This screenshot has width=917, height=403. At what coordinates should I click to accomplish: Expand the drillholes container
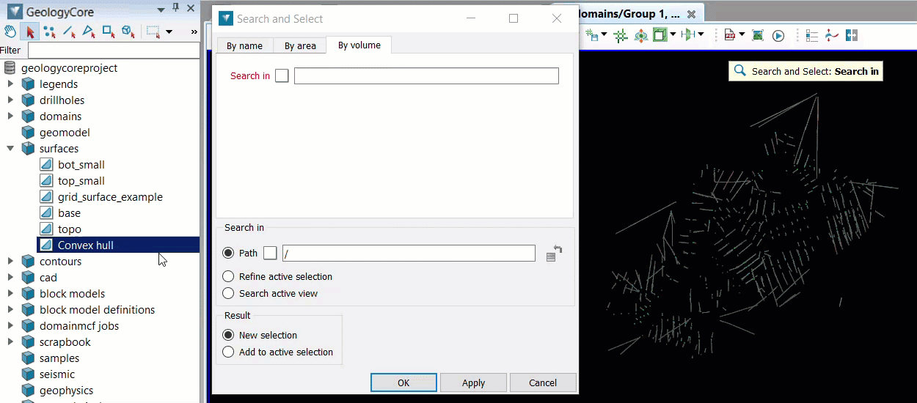coord(10,100)
